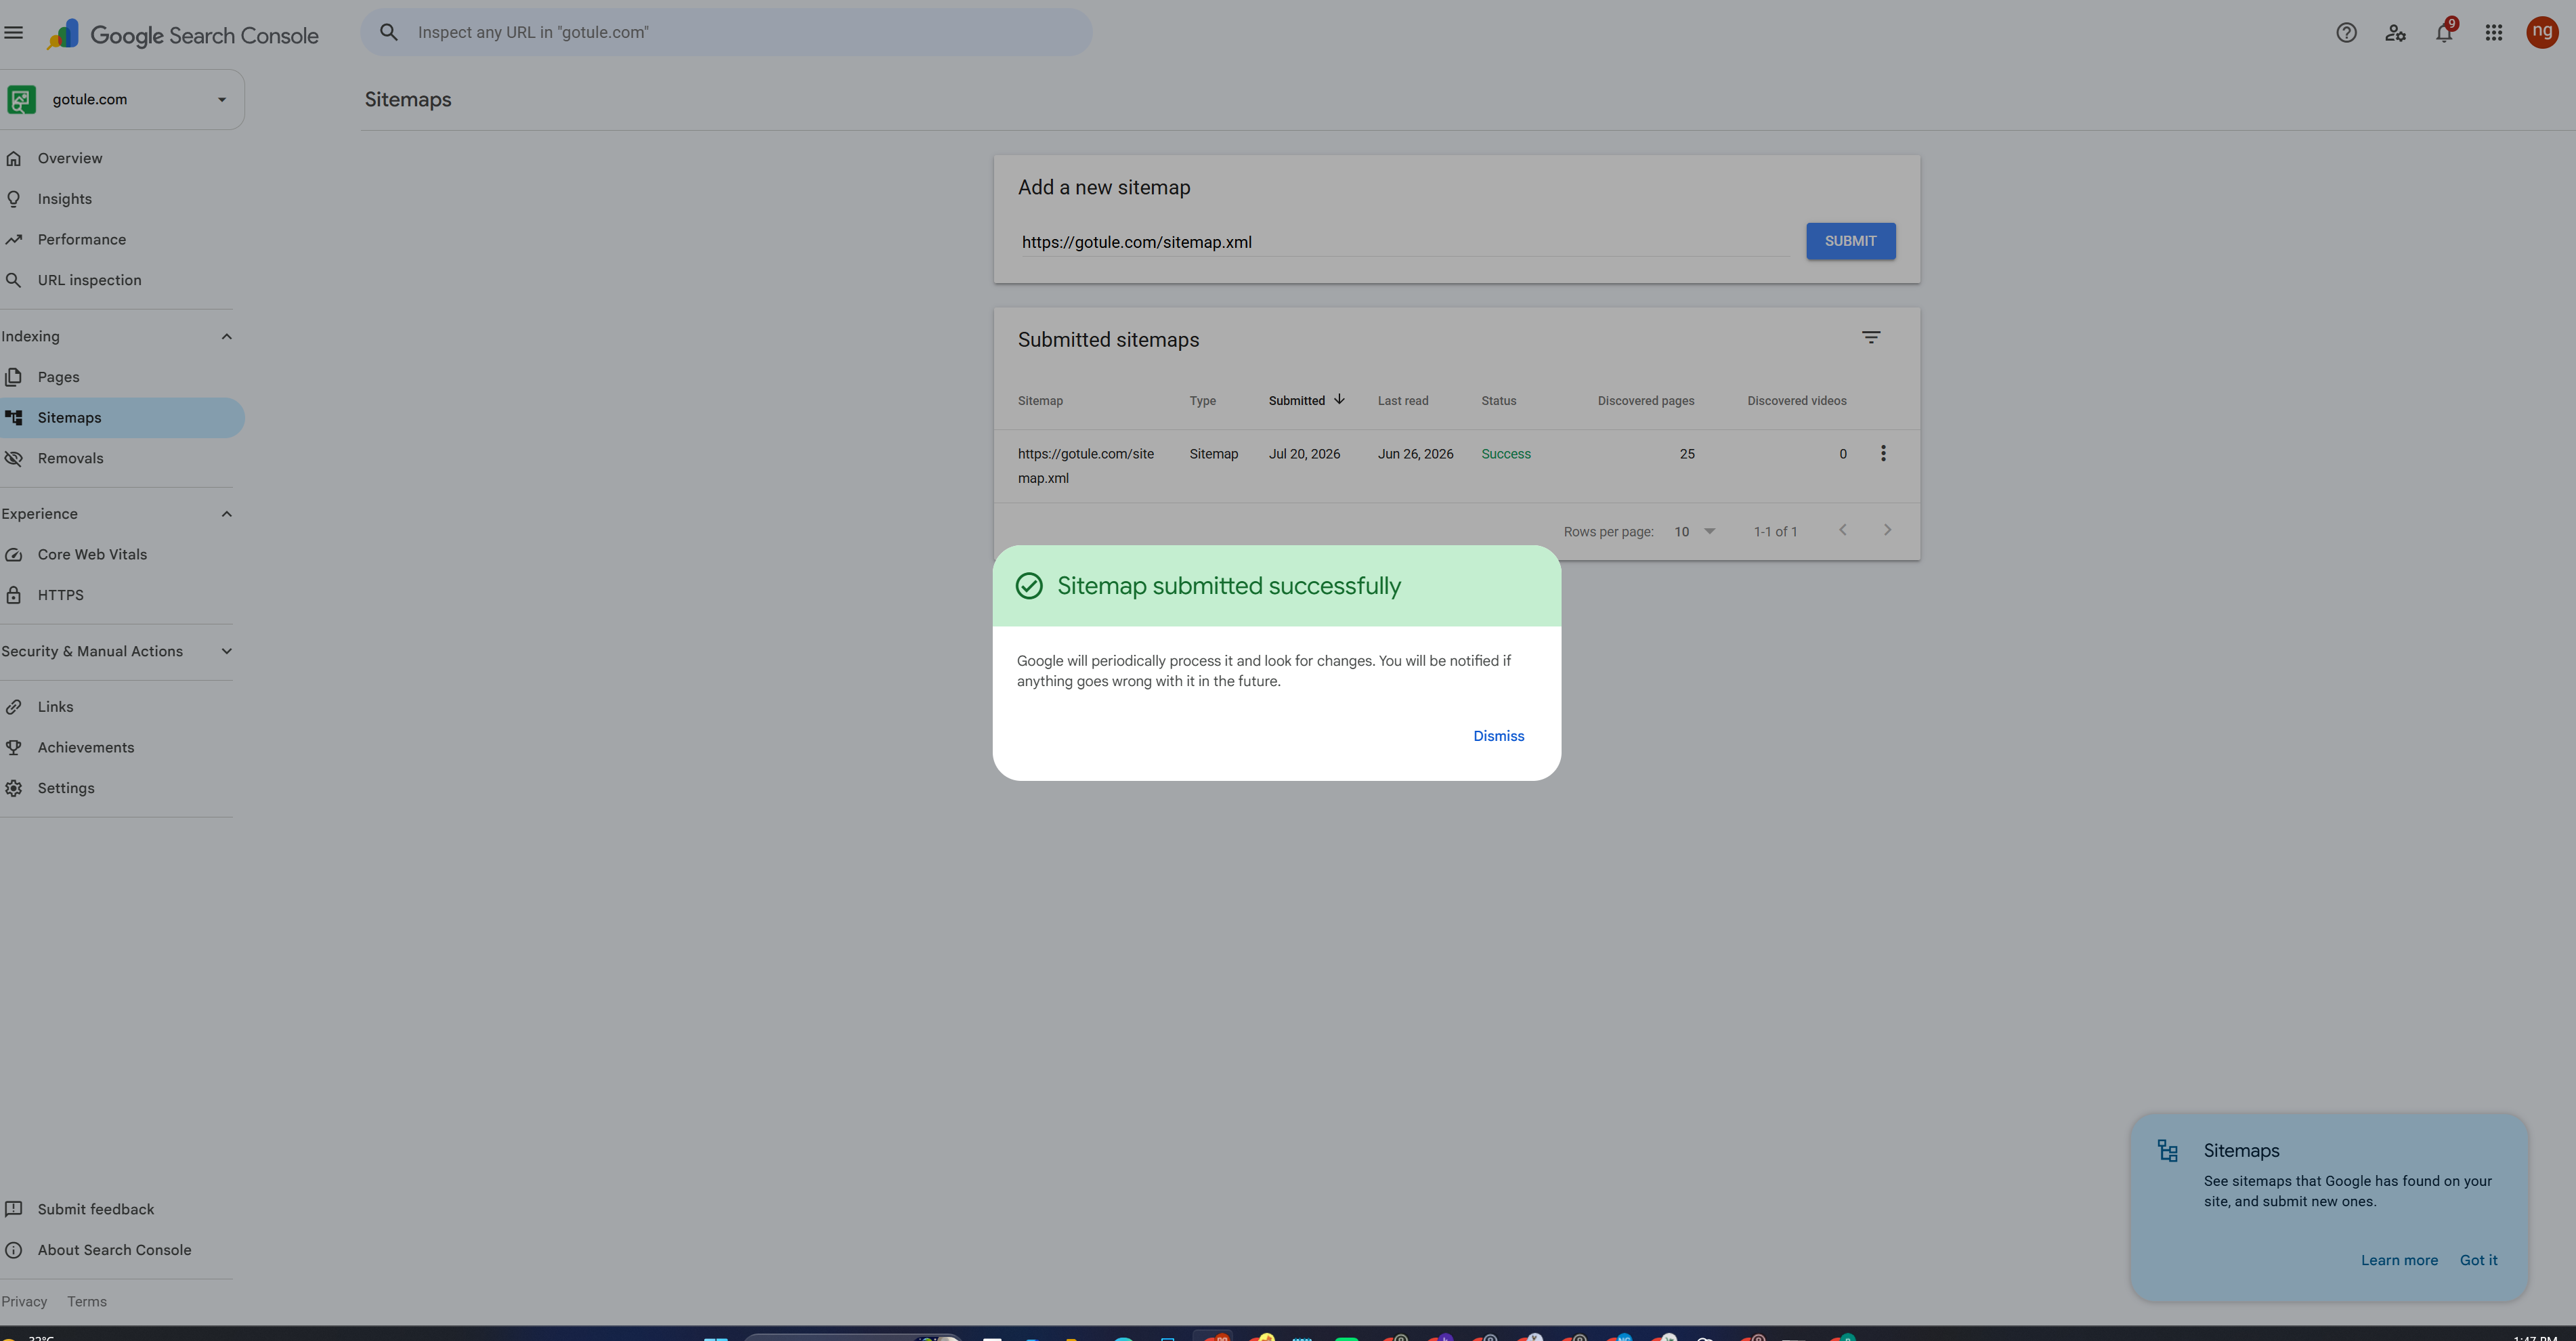
Task: Click the Google Search Console logo
Action: [x=183, y=35]
